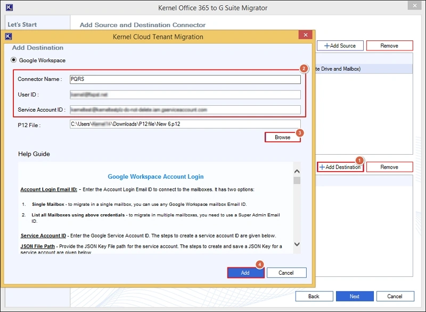This screenshot has width=426, height=312.
Task: Click Remove next to Add Source
Action: [389, 46]
